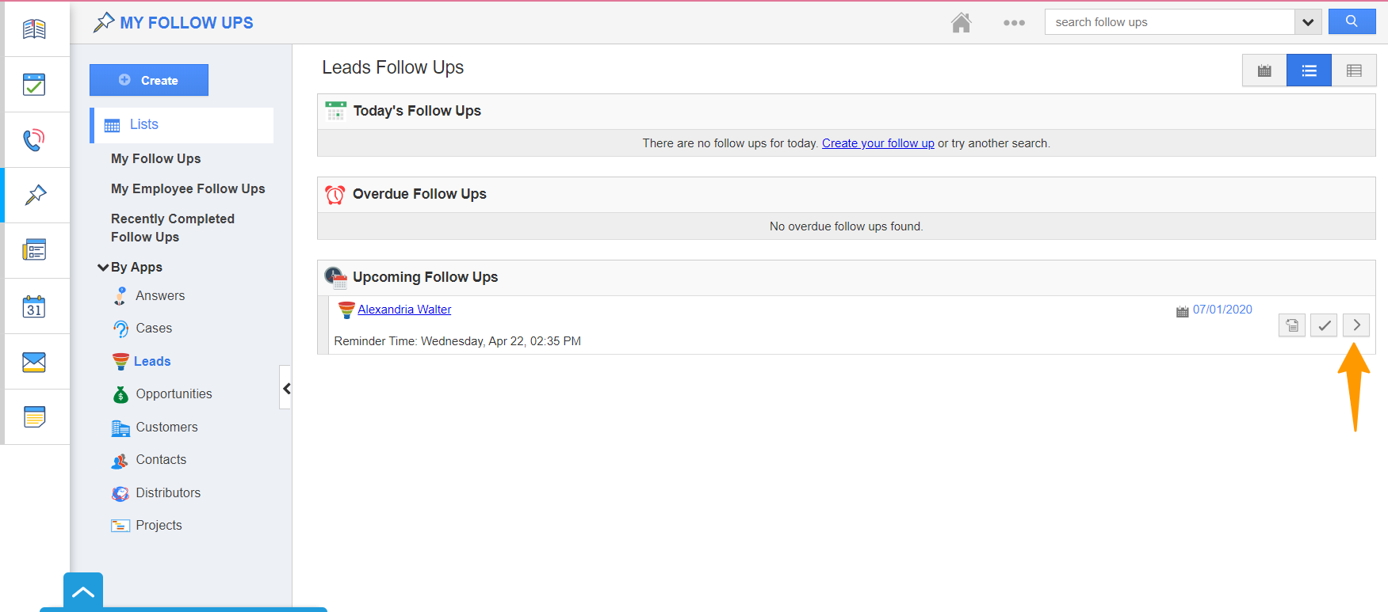Select My Employee Follow Ups
Viewport: 1388px width, 612px height.
pyautogui.click(x=188, y=188)
